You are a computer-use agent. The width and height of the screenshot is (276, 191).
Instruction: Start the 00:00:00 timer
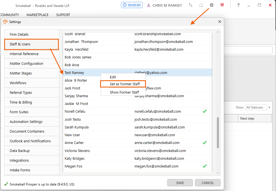click(132, 5)
